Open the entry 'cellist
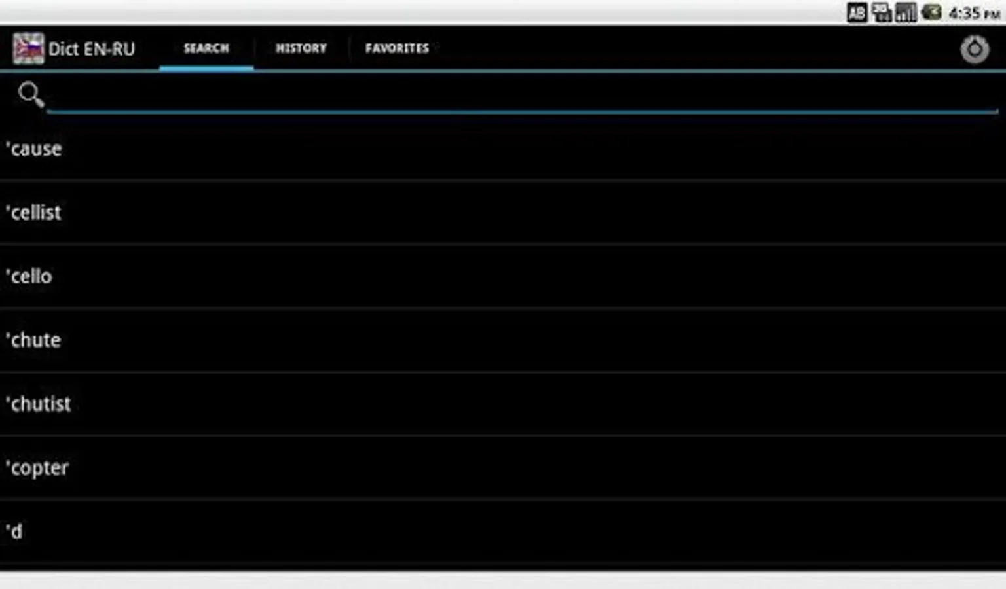This screenshot has height=589, width=1006. pyautogui.click(x=503, y=213)
